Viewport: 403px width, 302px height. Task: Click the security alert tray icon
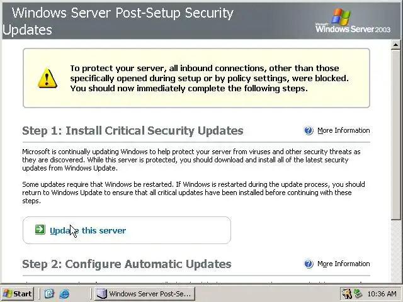click(x=346, y=294)
